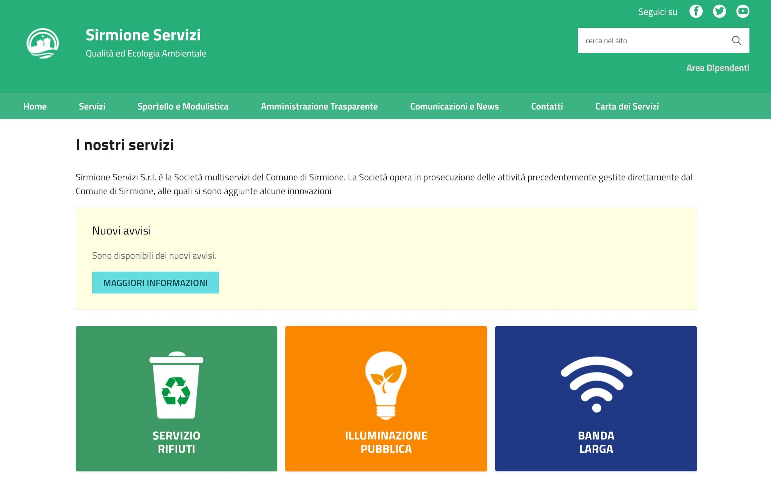This screenshot has width=771, height=477.
Task: Click the Sirmione Servizi site title
Action: 143,35
